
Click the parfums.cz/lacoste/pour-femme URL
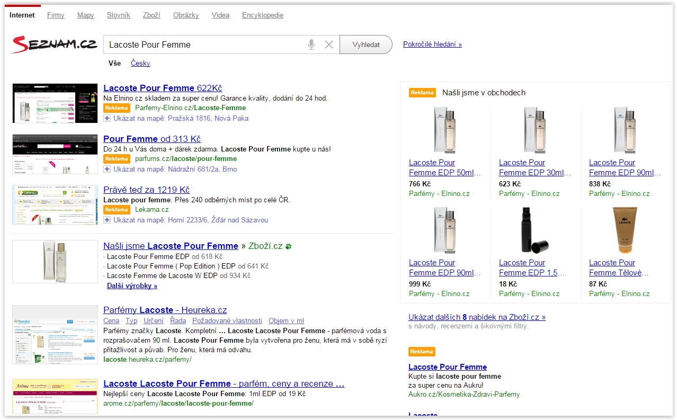(186, 158)
